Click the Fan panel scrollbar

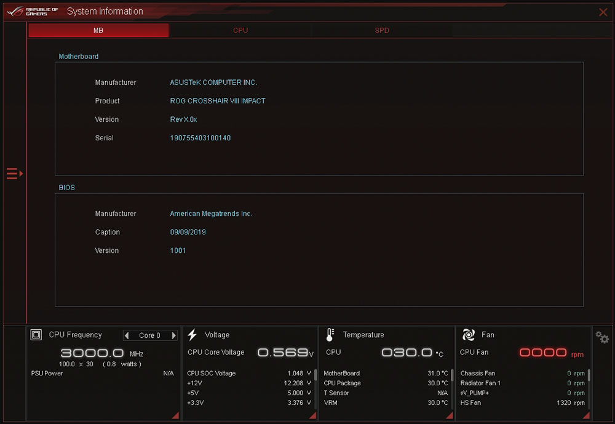(589, 375)
